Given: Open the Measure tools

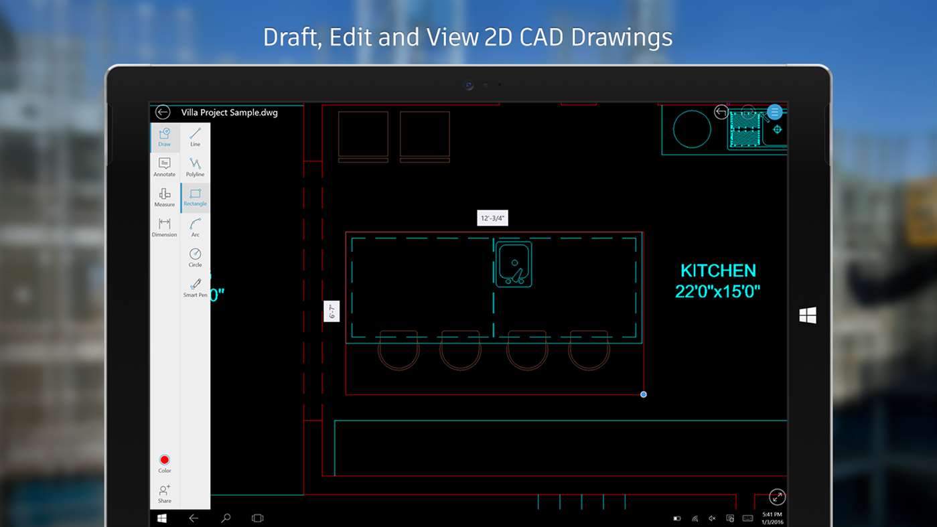Looking at the screenshot, I should 165,198.
